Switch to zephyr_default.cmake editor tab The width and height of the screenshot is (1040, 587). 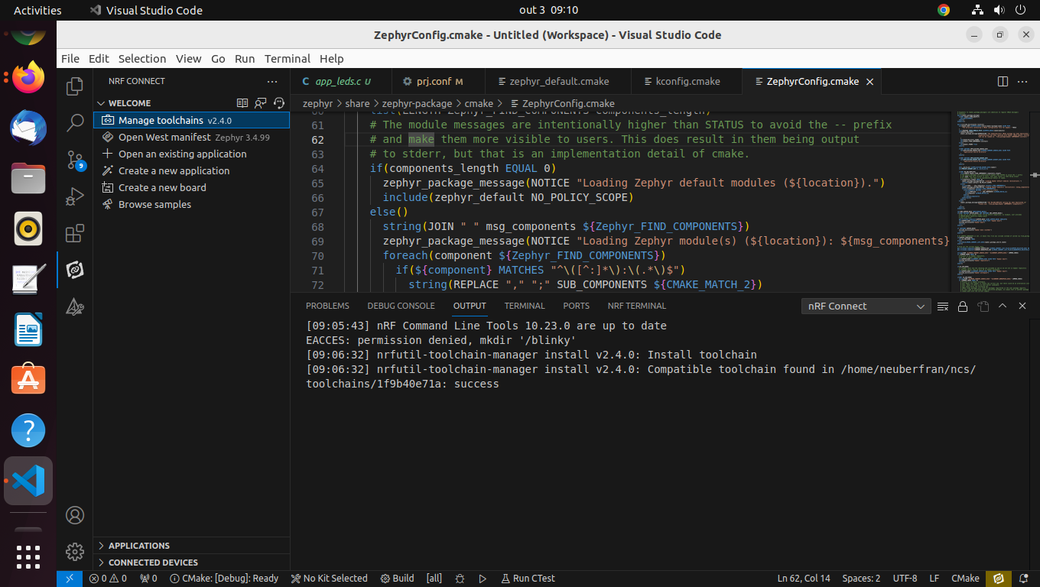pos(558,81)
